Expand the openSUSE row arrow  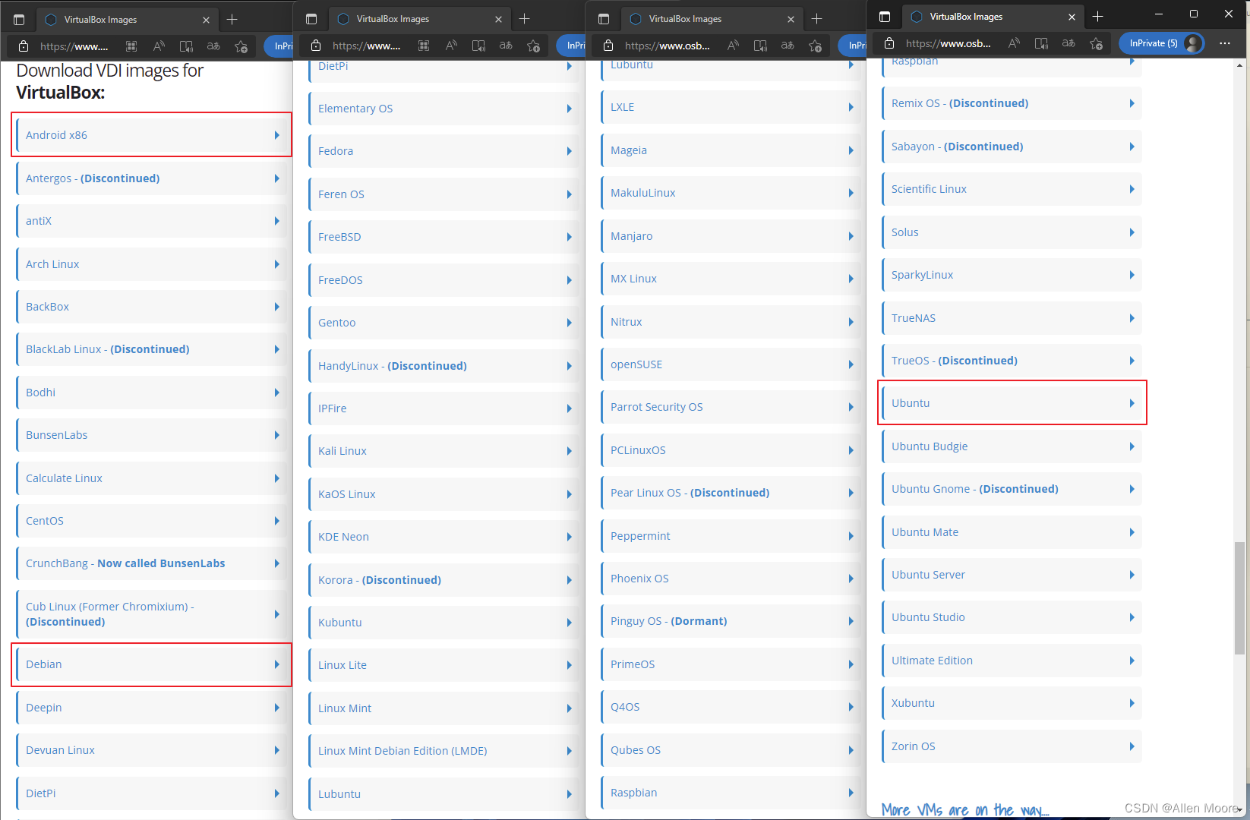coord(851,364)
